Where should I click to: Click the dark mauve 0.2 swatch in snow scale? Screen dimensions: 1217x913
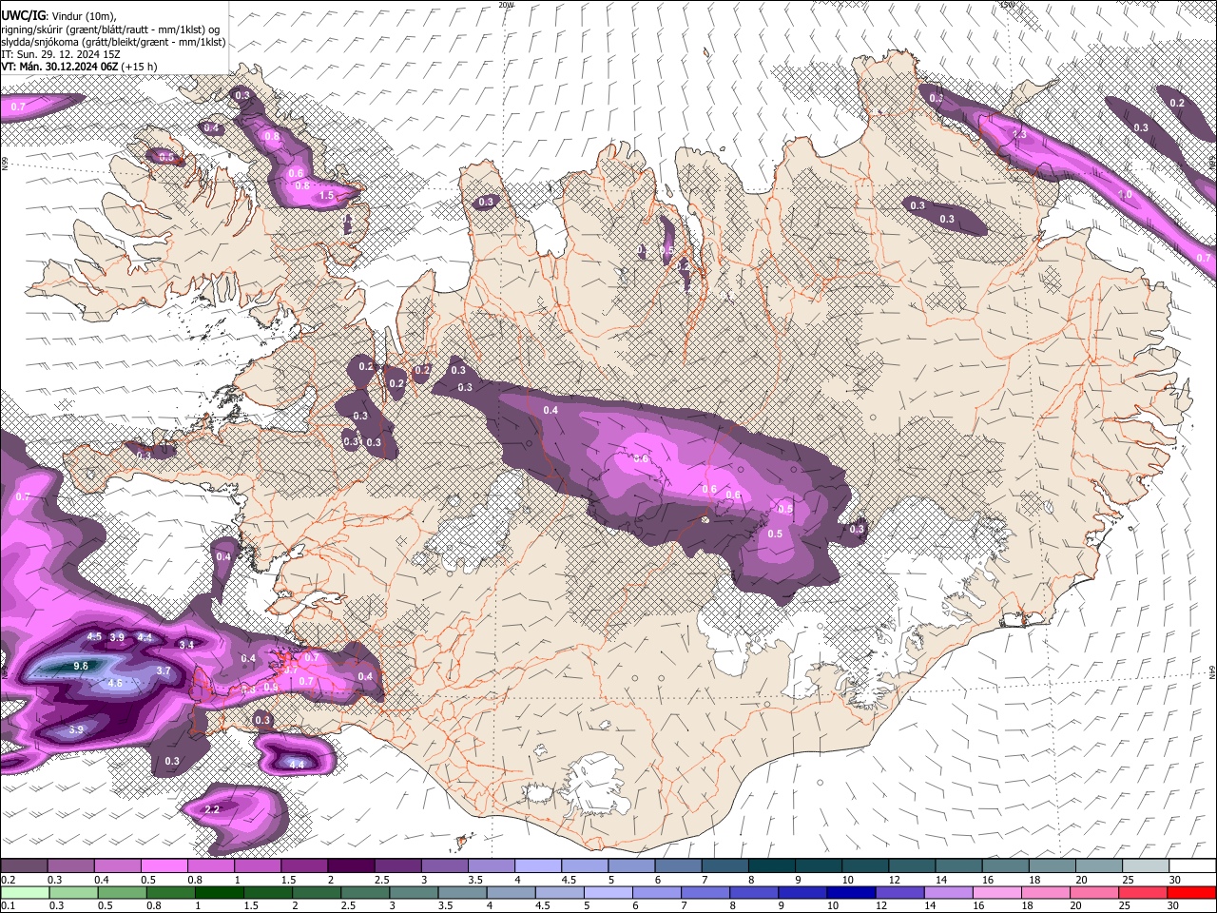click(x=24, y=865)
